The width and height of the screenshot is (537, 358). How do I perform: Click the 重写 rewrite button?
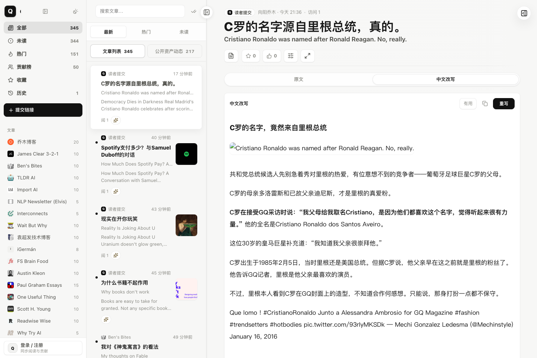pos(504,104)
